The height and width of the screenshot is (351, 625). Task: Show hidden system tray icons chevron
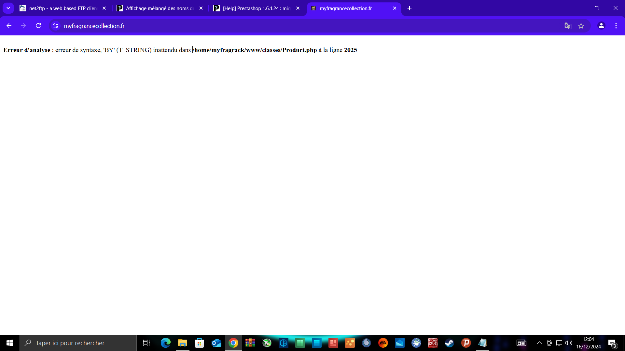point(539,343)
